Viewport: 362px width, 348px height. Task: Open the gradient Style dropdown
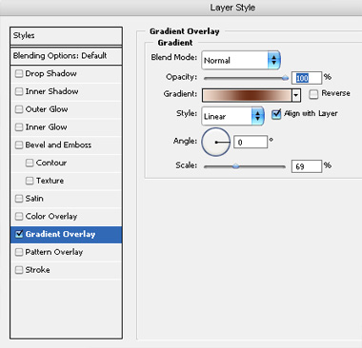pyautogui.click(x=232, y=116)
